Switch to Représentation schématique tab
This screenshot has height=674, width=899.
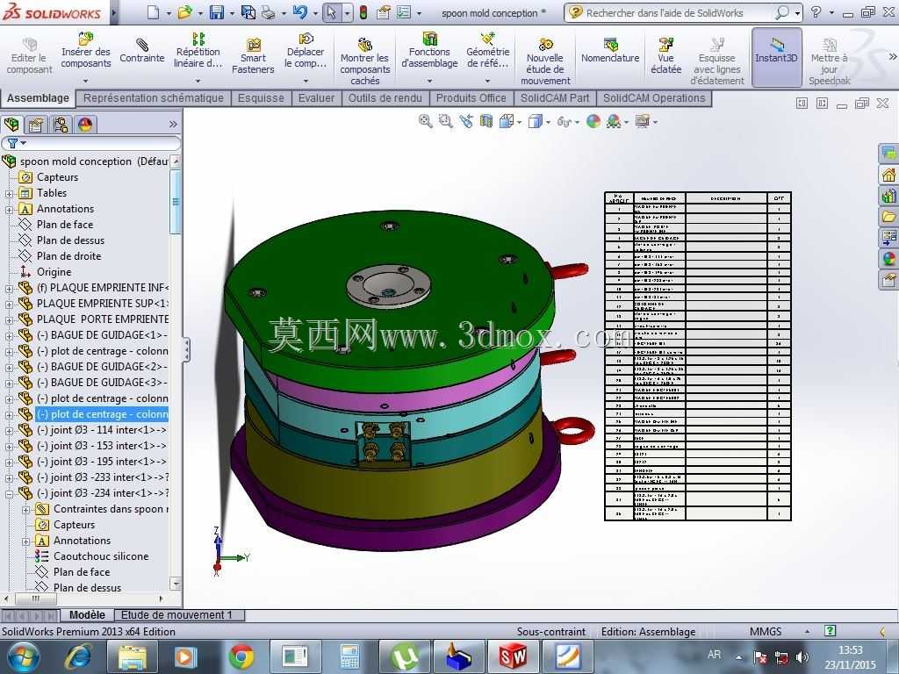pyautogui.click(x=154, y=98)
